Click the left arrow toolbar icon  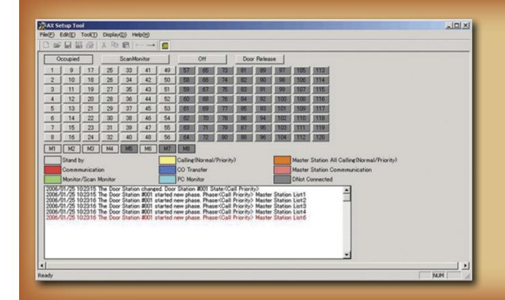(139, 46)
